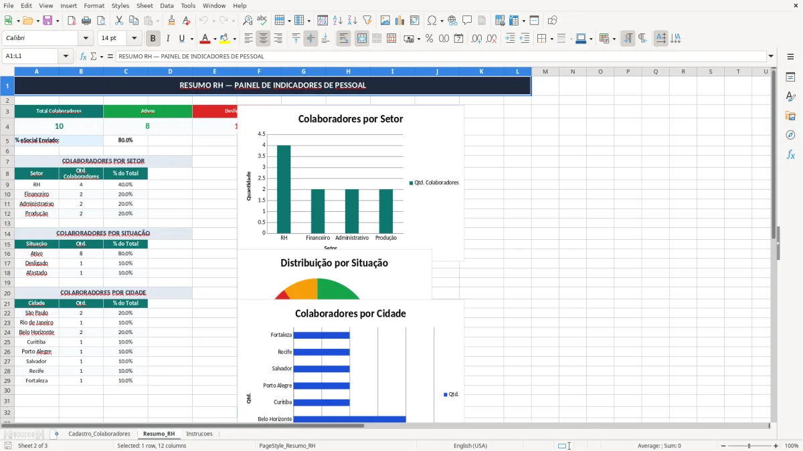The image size is (803, 451).
Task: Sort ascending with A-Z icon
Action: pos(338,21)
